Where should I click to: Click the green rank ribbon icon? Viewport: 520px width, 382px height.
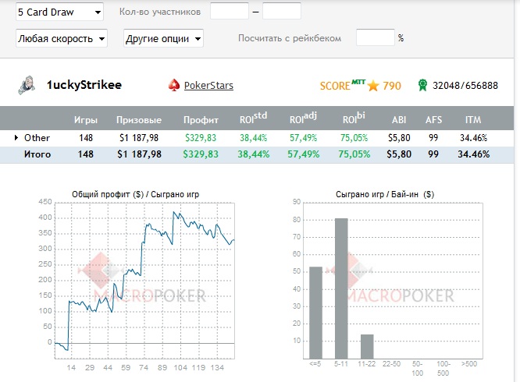(x=422, y=85)
